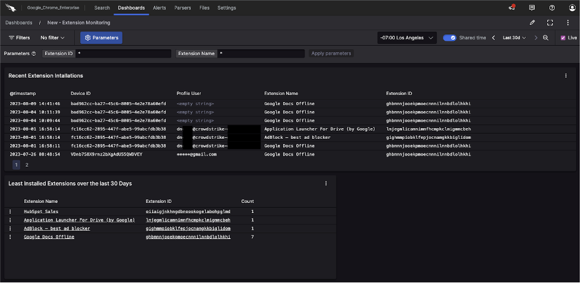Open the HubSpot Sales extension link
Image resolution: width=581 pixels, height=283 pixels.
click(41, 212)
